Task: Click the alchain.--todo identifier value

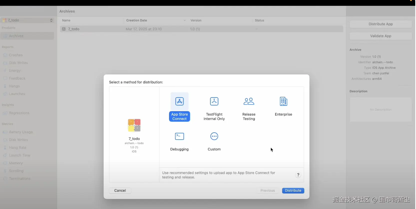Action: coord(382,62)
